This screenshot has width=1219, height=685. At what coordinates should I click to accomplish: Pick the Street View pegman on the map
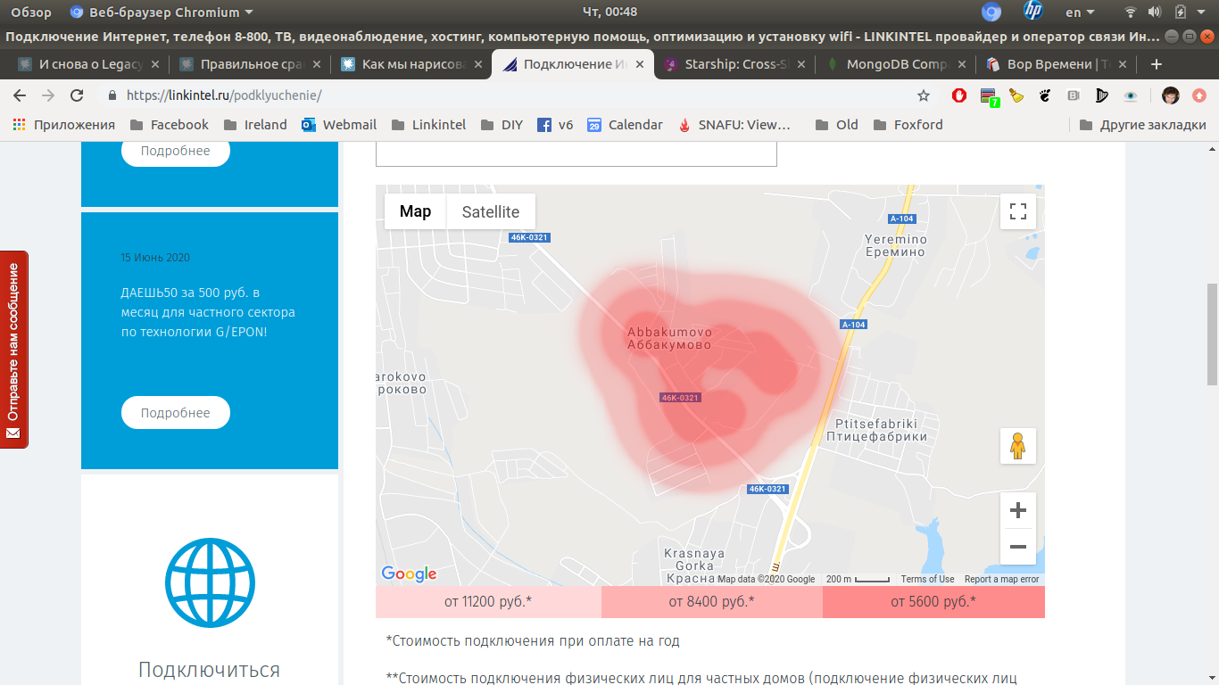1018,445
